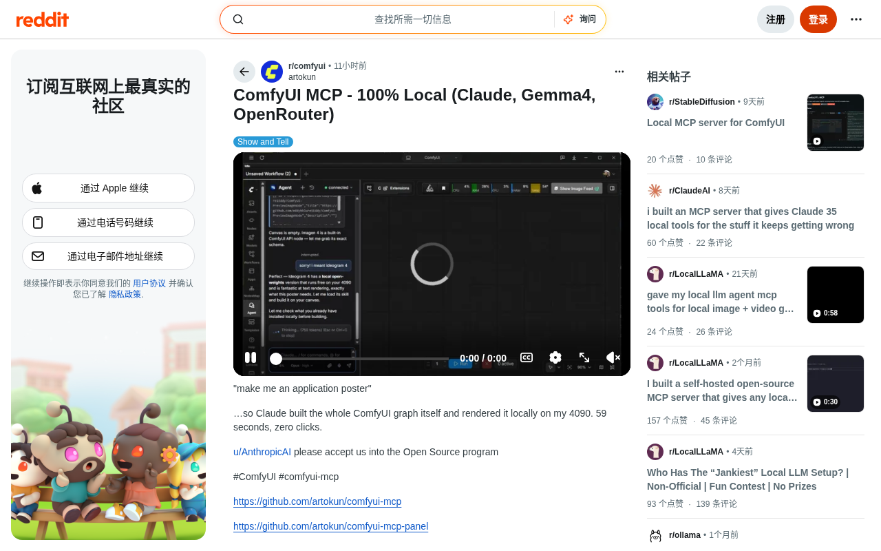
Task: Open the comfyui-mcp-panel GitHub link
Action: [x=330, y=526]
